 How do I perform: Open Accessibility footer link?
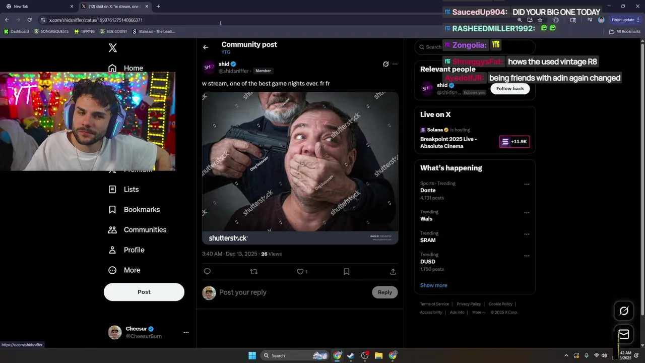point(431,312)
